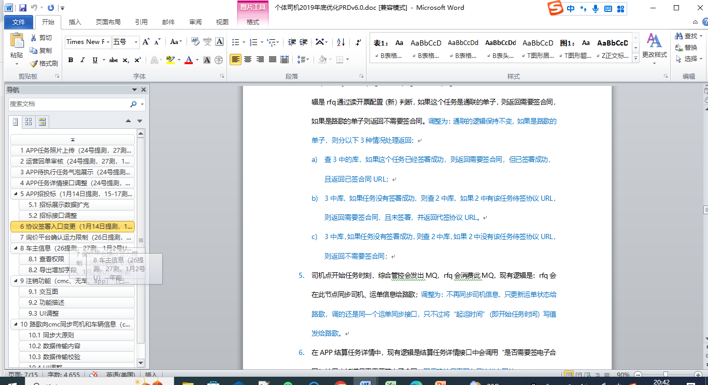This screenshot has height=385, width=708.
Task: Click the Redo icon in the quick access toolbar
Action: (x=50, y=8)
